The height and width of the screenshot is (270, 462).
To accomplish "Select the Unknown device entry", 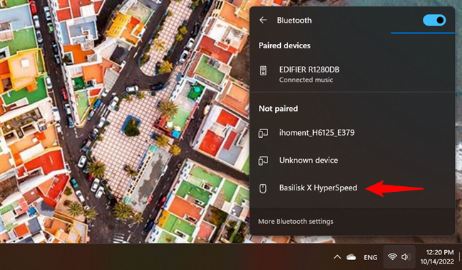I will click(352, 161).
